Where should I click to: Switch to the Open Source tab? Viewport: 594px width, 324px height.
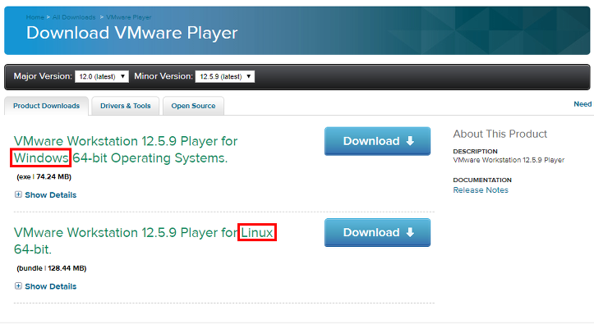point(193,106)
